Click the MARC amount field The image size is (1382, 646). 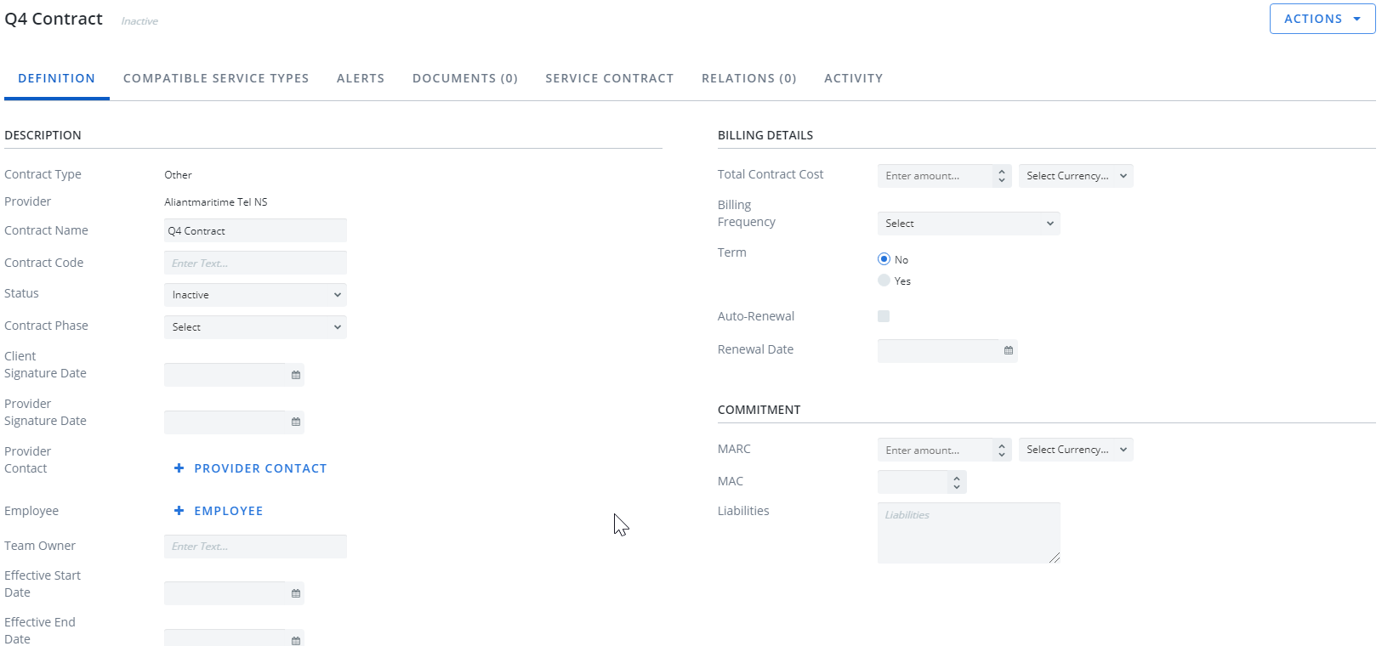click(x=935, y=450)
